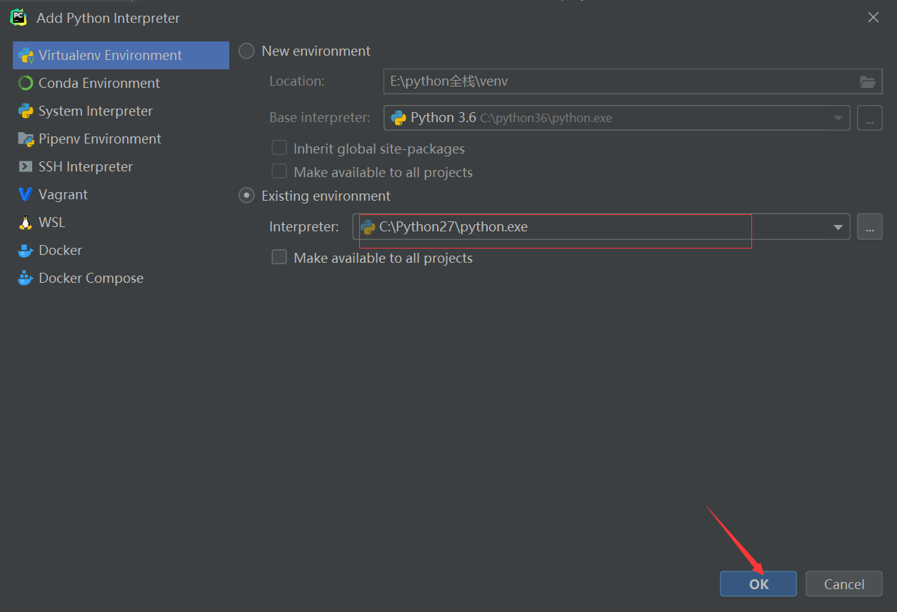Click the Pipenv Environment folder icon

coord(26,139)
